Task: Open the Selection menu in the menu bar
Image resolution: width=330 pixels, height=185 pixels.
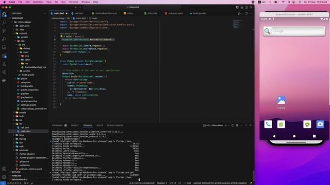Action: tap(38, 2)
